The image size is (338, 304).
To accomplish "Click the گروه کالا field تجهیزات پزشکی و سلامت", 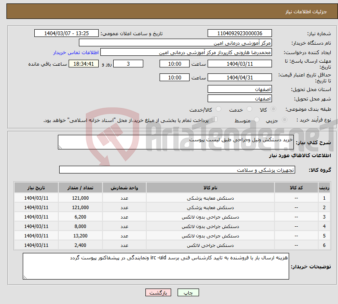I will tap(177, 170).
